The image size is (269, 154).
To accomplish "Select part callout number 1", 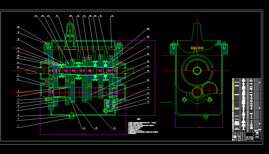I will [x=18, y=126].
